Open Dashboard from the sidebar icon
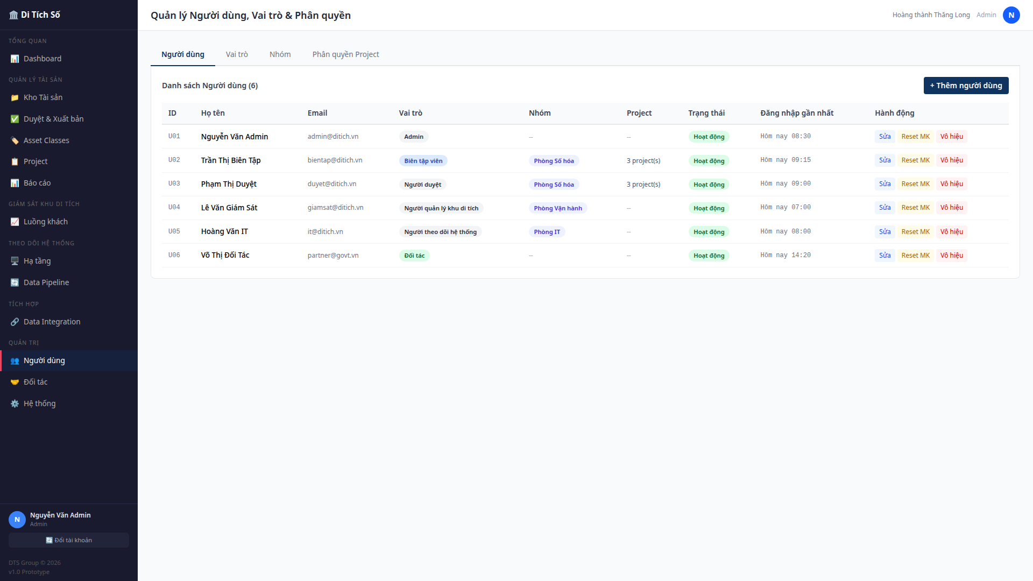Screen dimensions: 1033x581 click(x=15, y=59)
